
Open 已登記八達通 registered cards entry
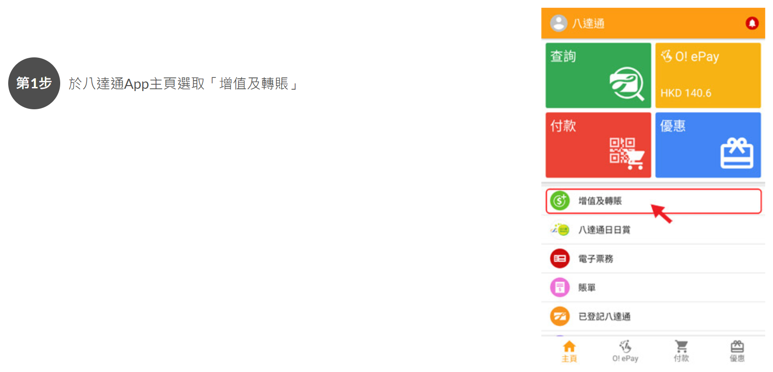pyautogui.click(x=653, y=316)
